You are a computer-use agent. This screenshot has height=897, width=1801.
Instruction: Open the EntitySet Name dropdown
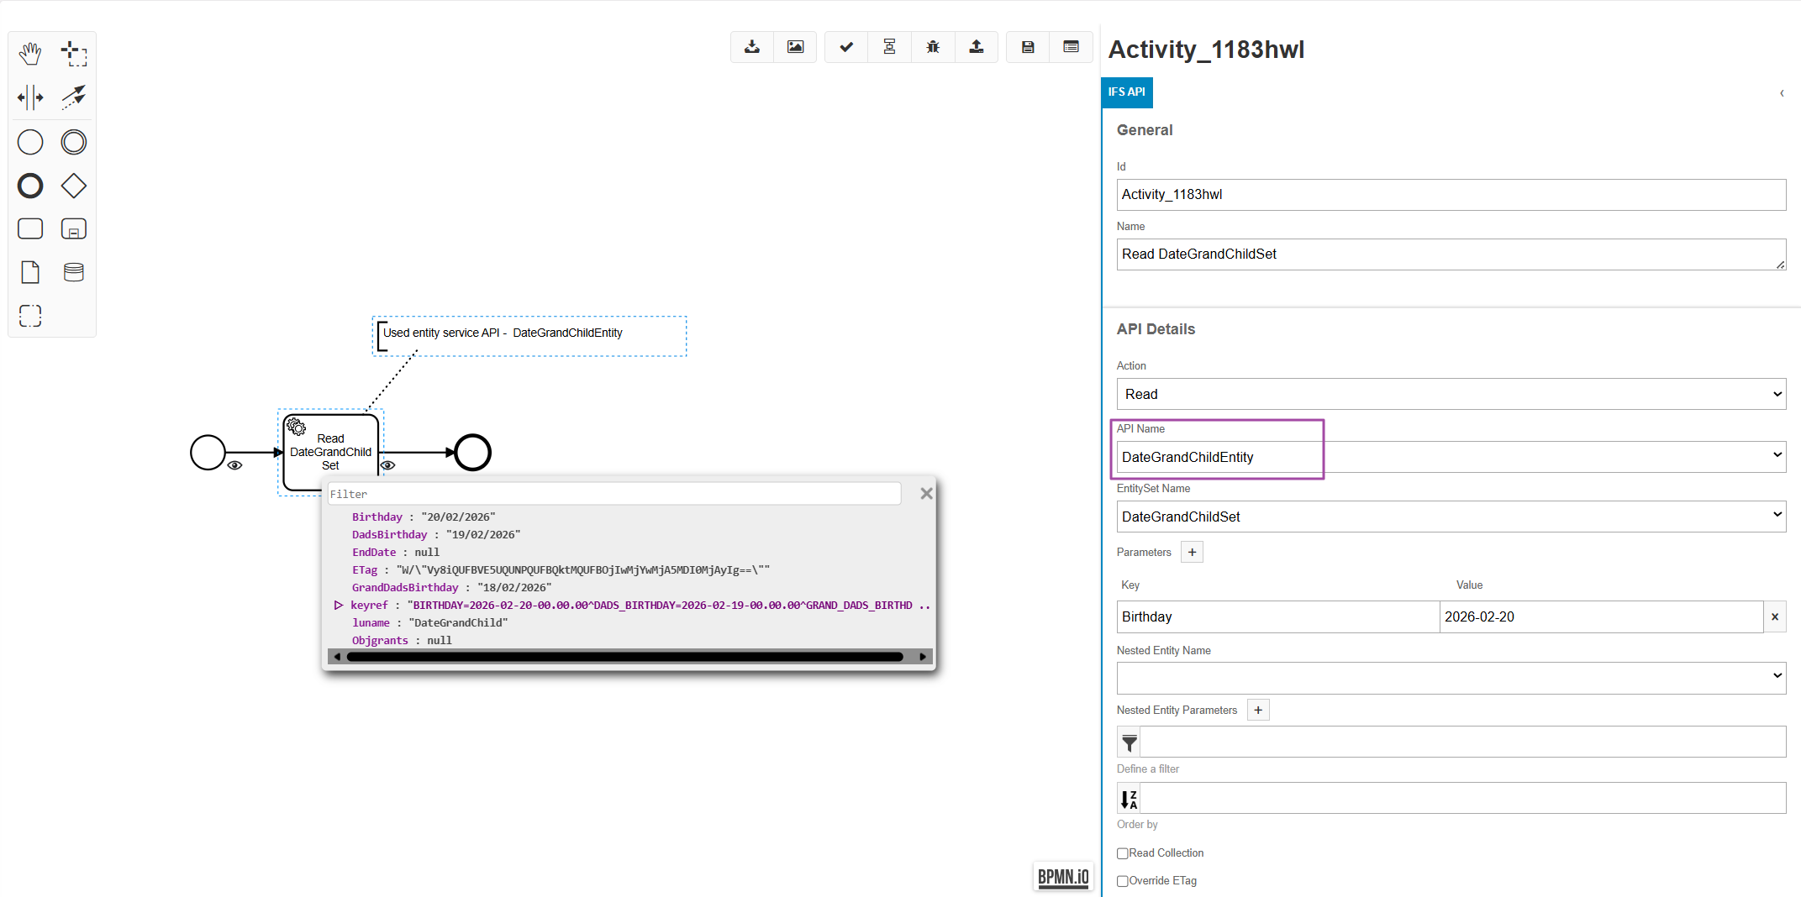tap(1451, 517)
